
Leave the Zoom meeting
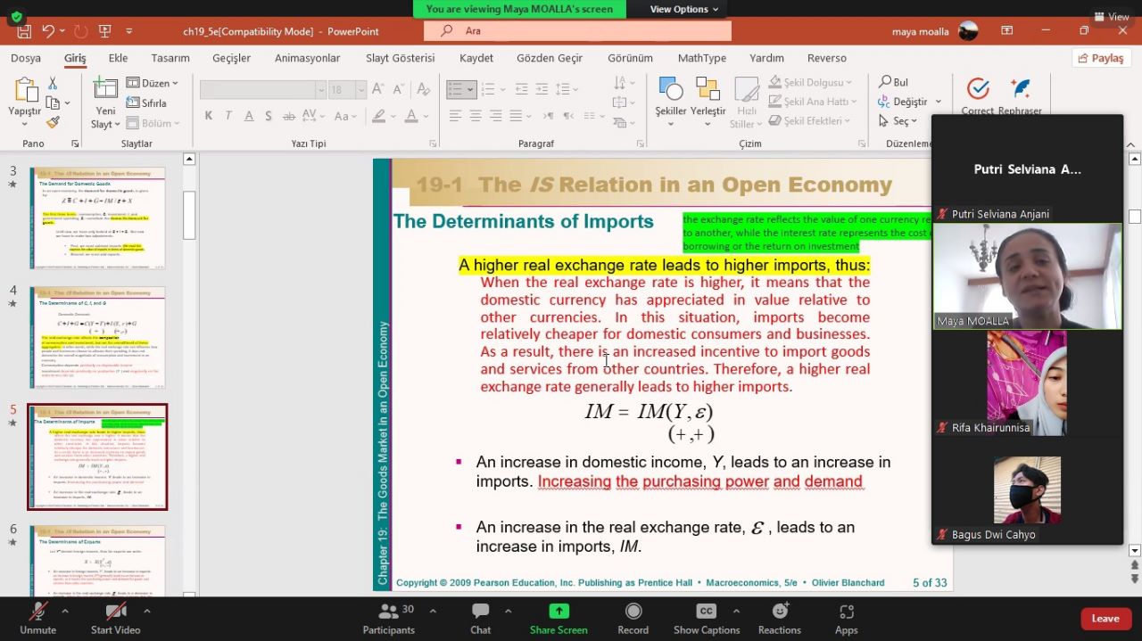coord(1105,618)
